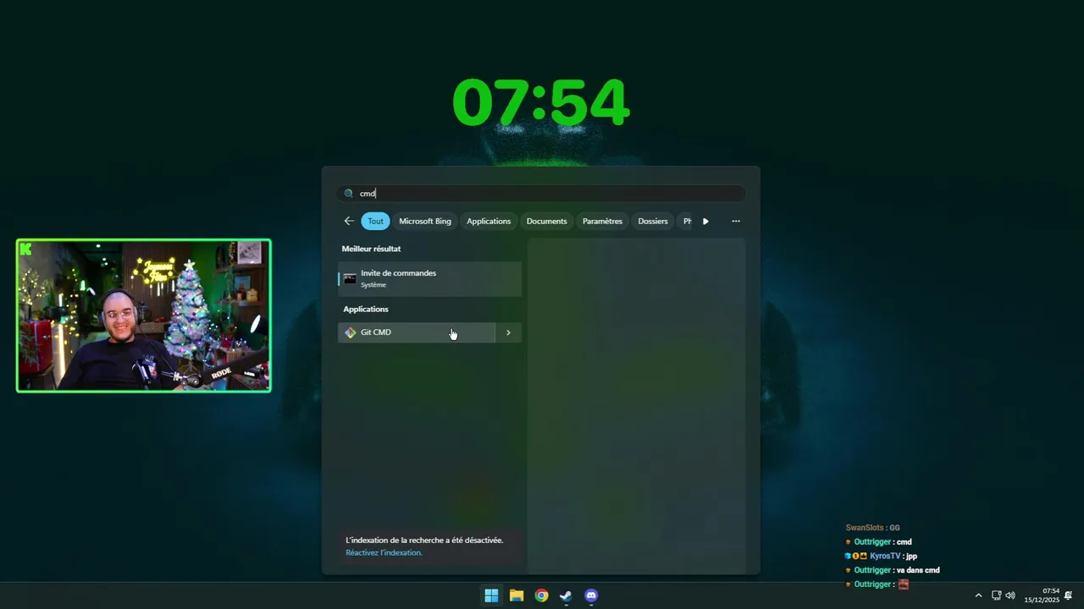Open Google Chrome from the taskbar
Viewport: 1084px width, 609px height.
[x=541, y=595]
